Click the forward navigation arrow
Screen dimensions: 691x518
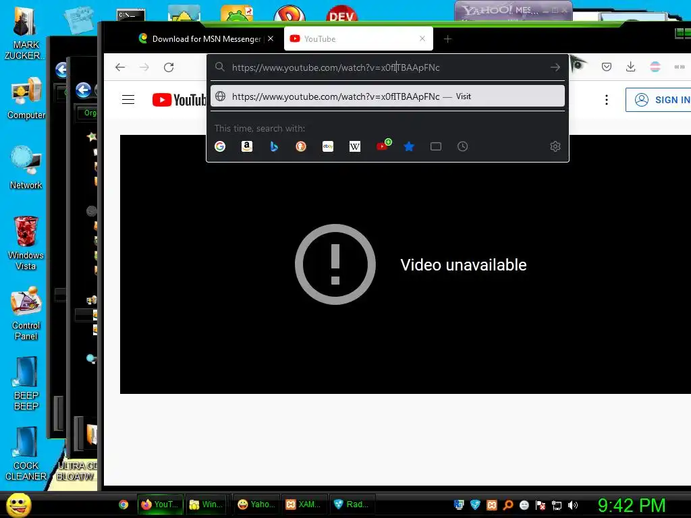click(144, 67)
